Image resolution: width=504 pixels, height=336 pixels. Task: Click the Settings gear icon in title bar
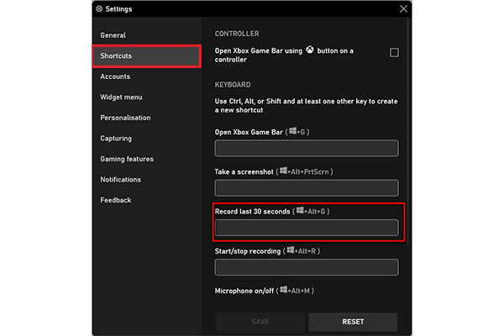click(x=99, y=8)
